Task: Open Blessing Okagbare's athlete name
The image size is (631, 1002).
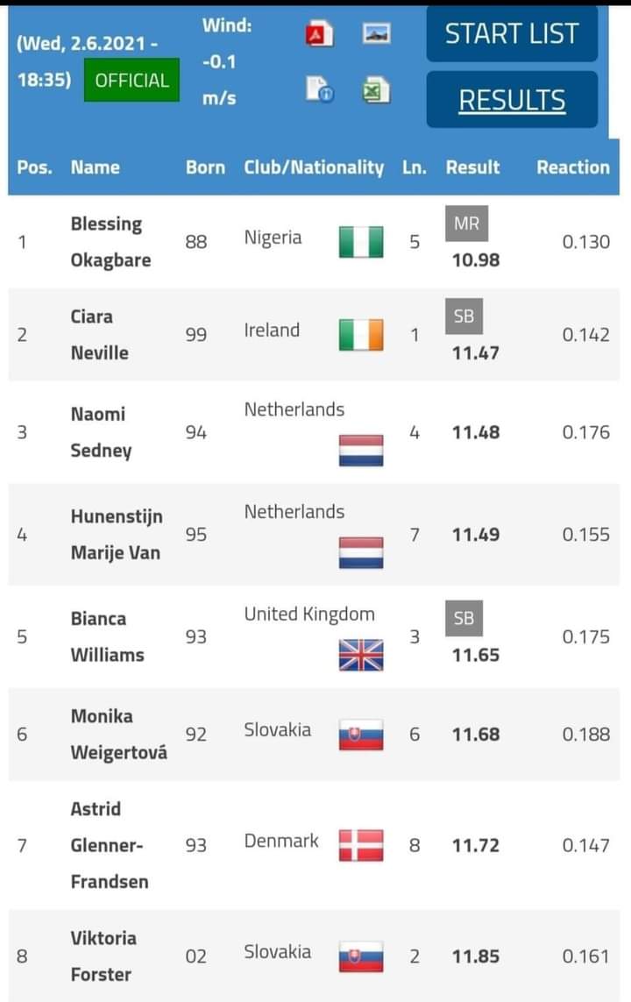Action: (x=110, y=242)
